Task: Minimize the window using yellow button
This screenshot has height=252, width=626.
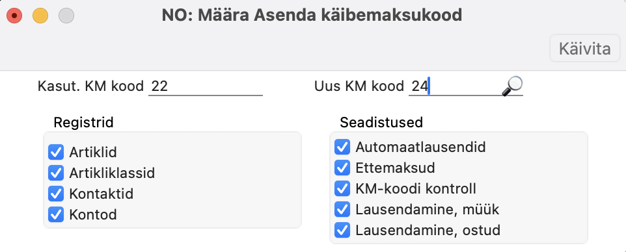Action: (x=40, y=16)
